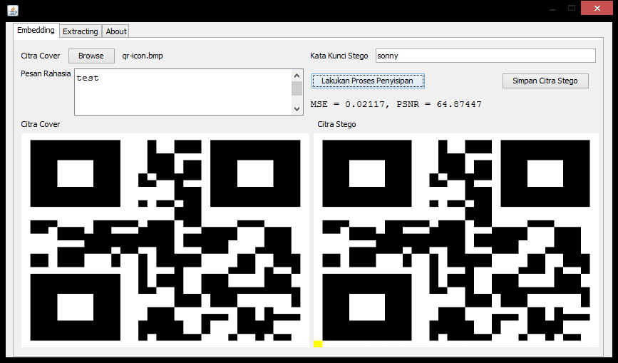Select the Citra Stego QR image
The height and width of the screenshot is (363, 618).
456,240
